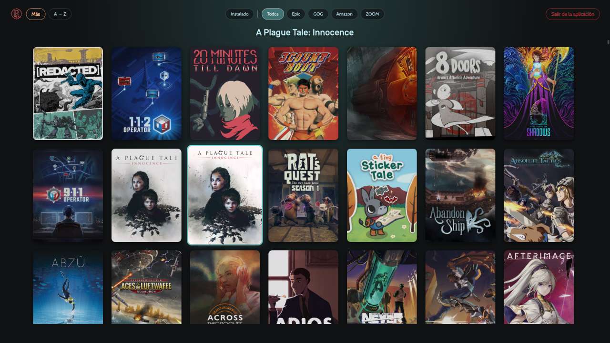Open A Rat's Quest Season 1

point(303,195)
